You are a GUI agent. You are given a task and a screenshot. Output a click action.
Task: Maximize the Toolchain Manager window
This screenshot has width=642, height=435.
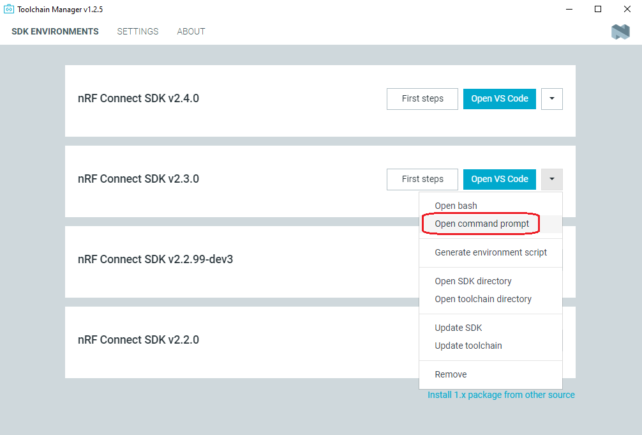pos(598,9)
